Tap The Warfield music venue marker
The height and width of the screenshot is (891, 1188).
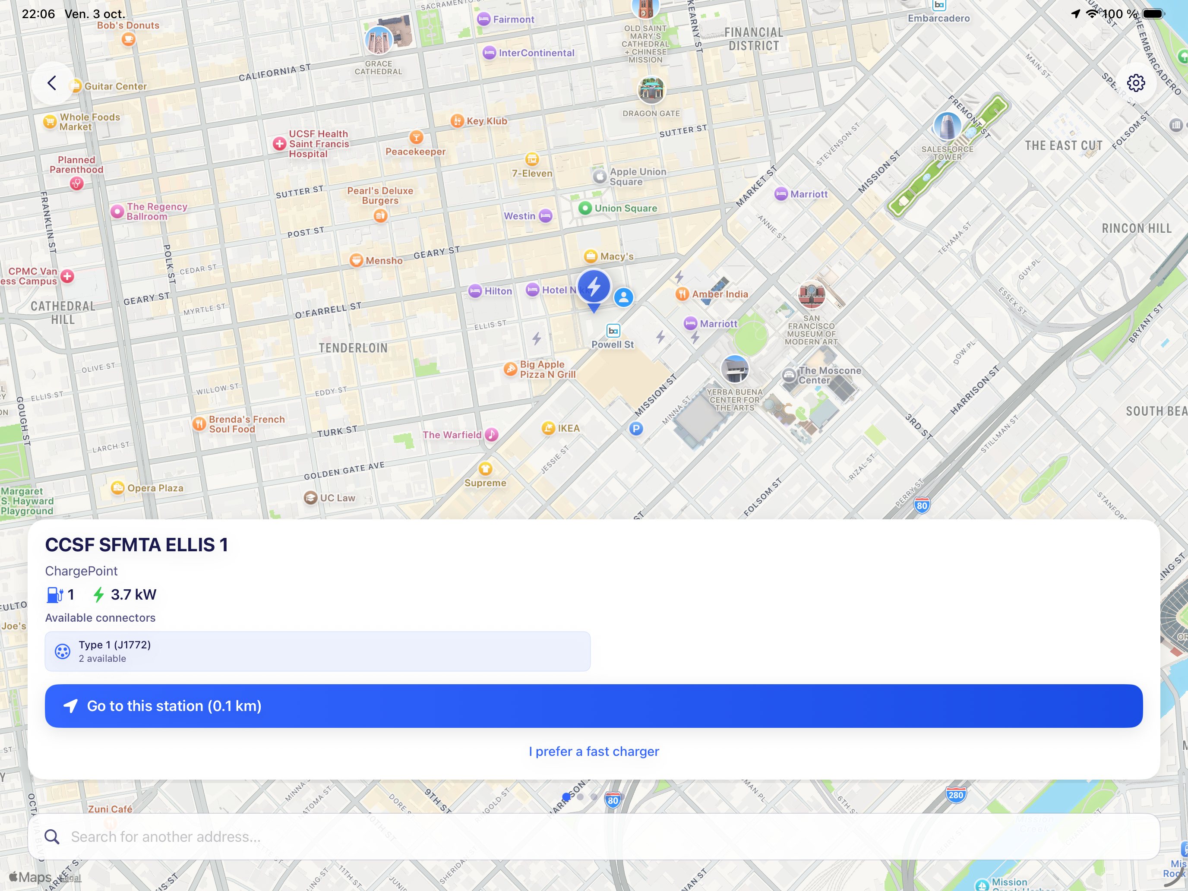click(x=491, y=434)
